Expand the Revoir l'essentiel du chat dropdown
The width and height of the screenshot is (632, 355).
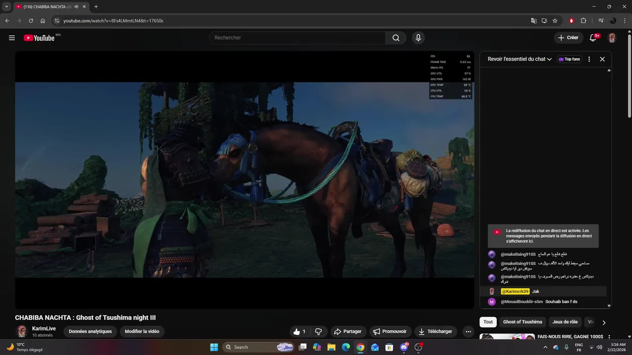tap(519, 59)
